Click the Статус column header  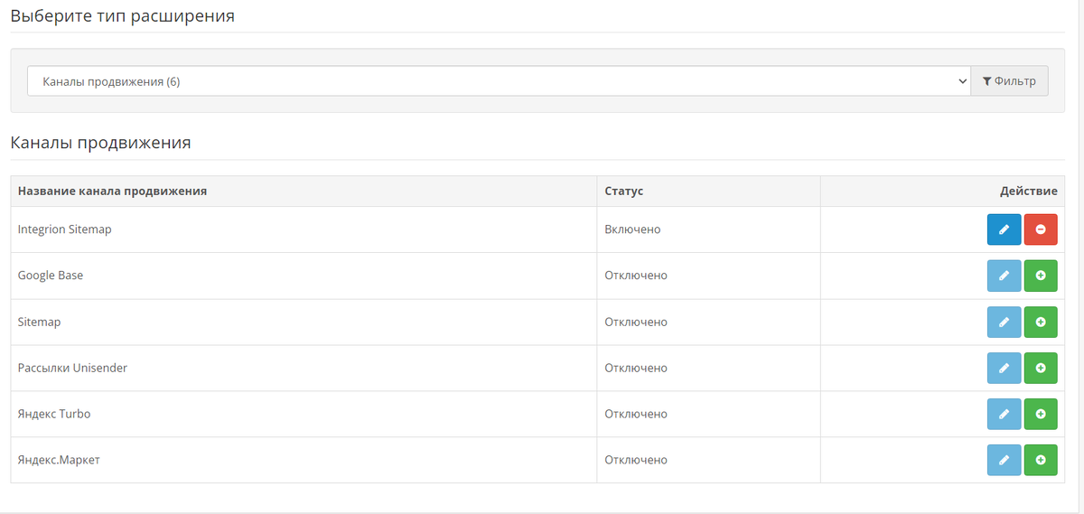click(623, 192)
